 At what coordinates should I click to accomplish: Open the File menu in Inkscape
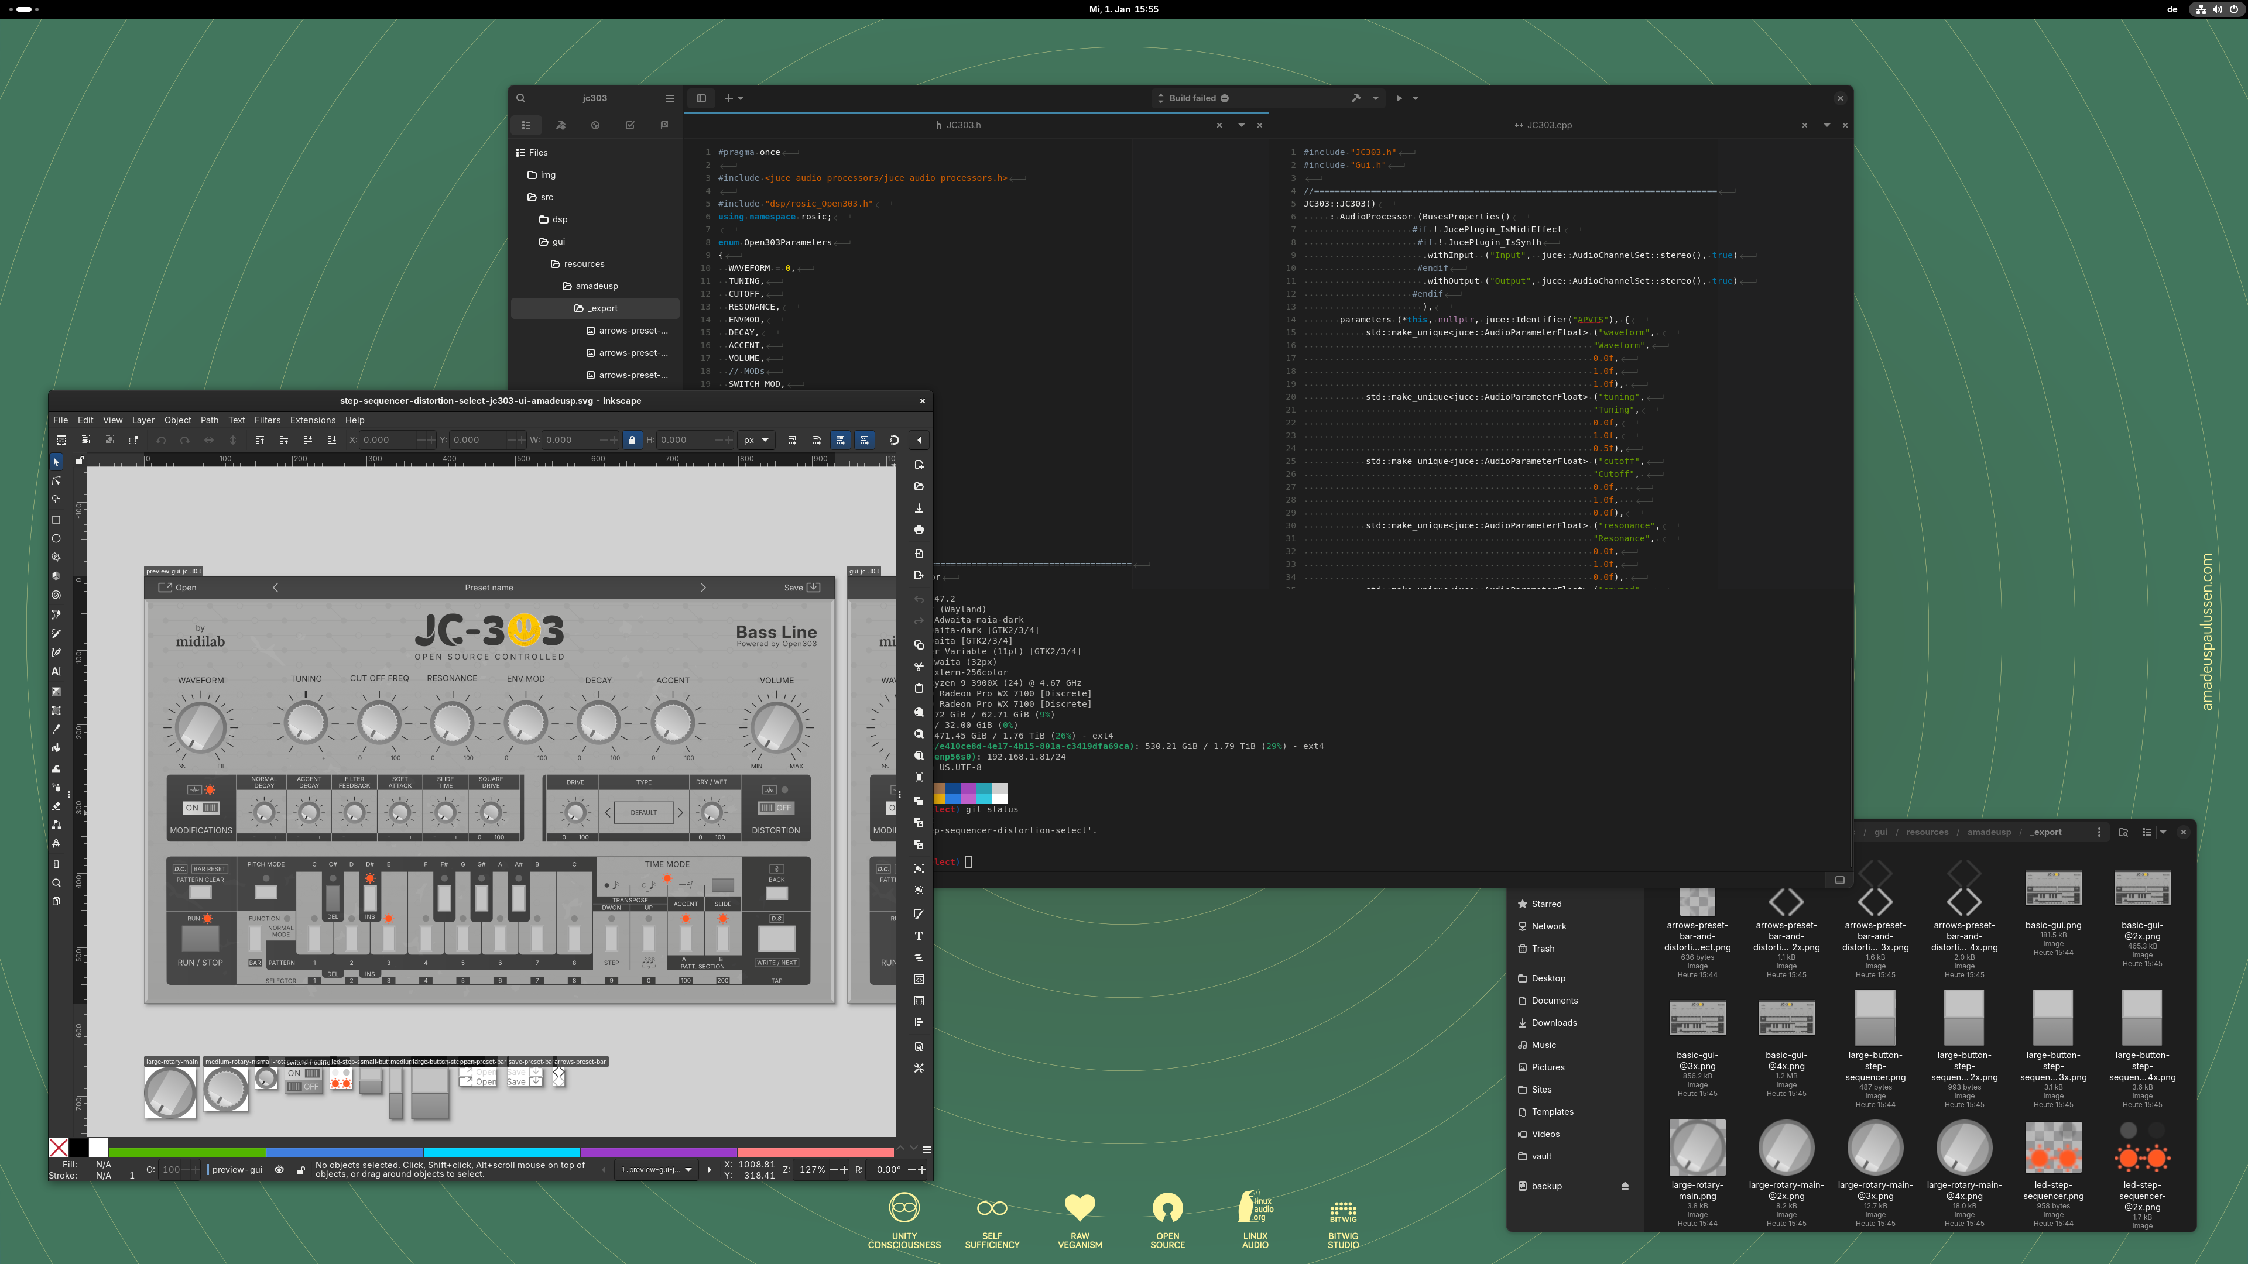(60, 420)
